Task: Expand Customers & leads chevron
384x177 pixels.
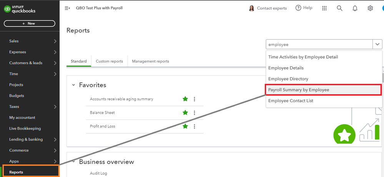Action: pos(55,63)
